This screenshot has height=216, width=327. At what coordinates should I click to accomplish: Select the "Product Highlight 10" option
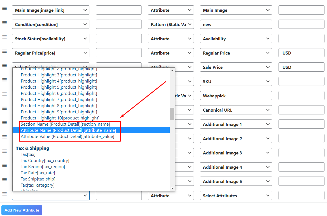60,118
